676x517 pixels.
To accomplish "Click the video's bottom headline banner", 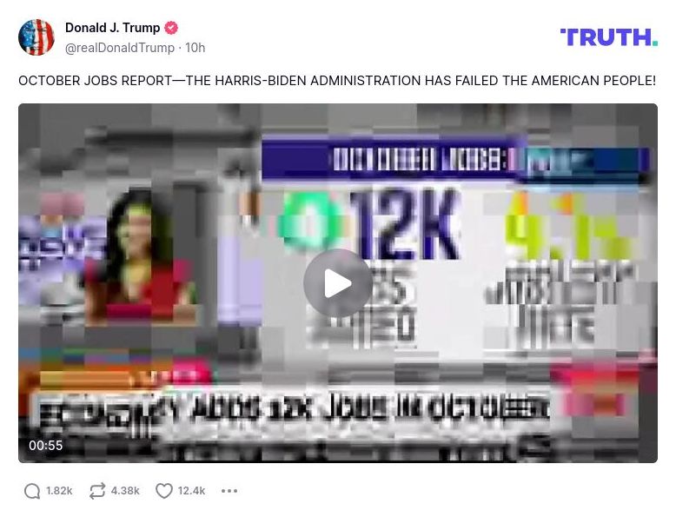I will tap(293, 408).
